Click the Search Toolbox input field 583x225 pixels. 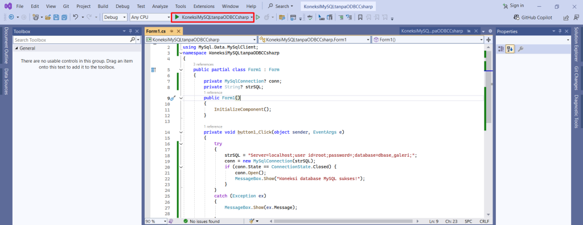[x=71, y=39]
